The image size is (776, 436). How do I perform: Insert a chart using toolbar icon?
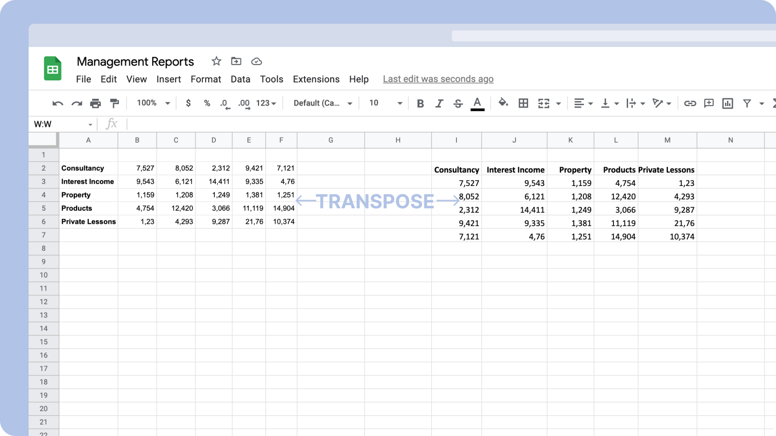(x=727, y=103)
